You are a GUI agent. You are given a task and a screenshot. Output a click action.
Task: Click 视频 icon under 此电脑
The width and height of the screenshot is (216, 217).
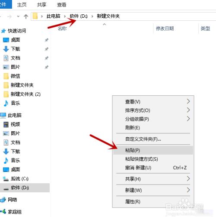(x=6, y=124)
